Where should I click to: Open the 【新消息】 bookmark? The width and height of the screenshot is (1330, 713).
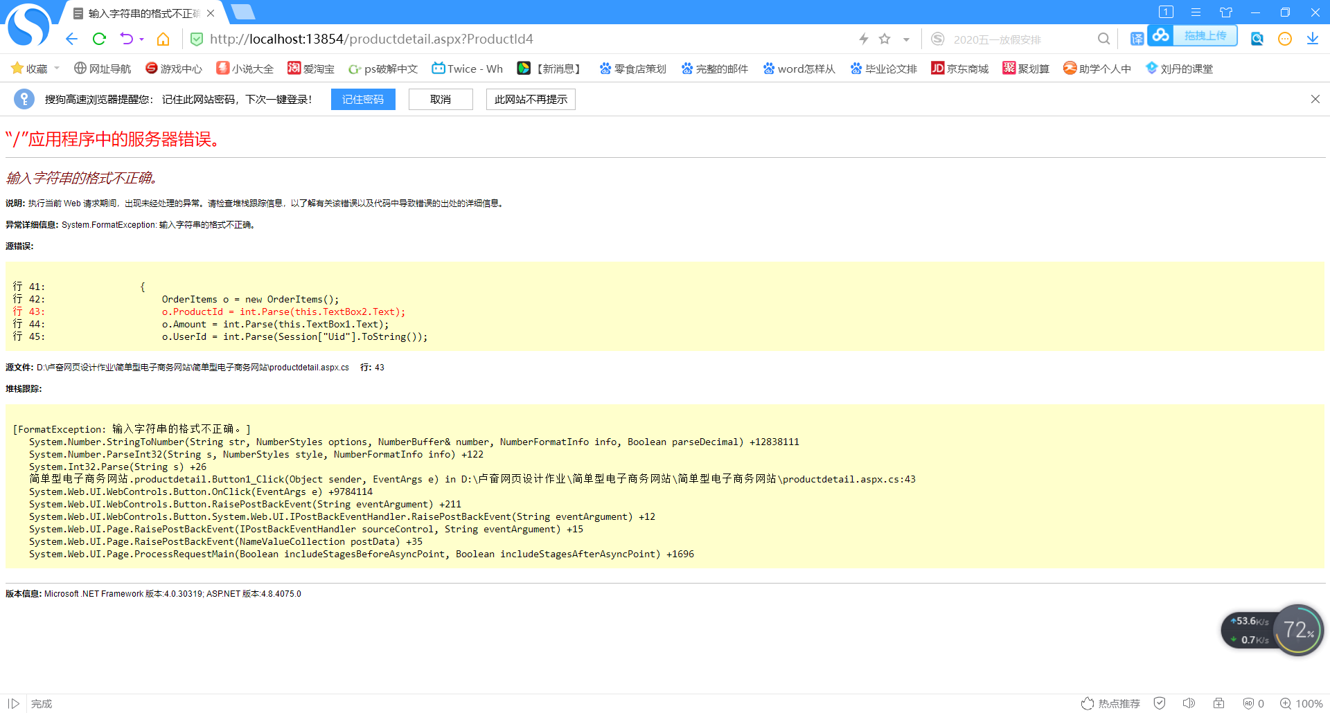click(551, 69)
